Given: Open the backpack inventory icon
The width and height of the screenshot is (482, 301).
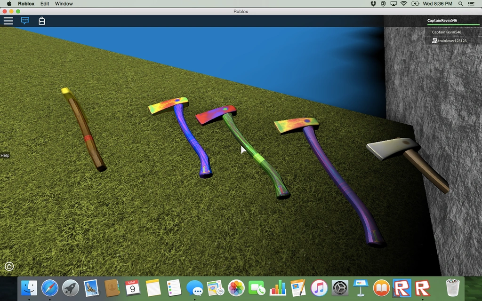Looking at the screenshot, I should (x=41, y=21).
